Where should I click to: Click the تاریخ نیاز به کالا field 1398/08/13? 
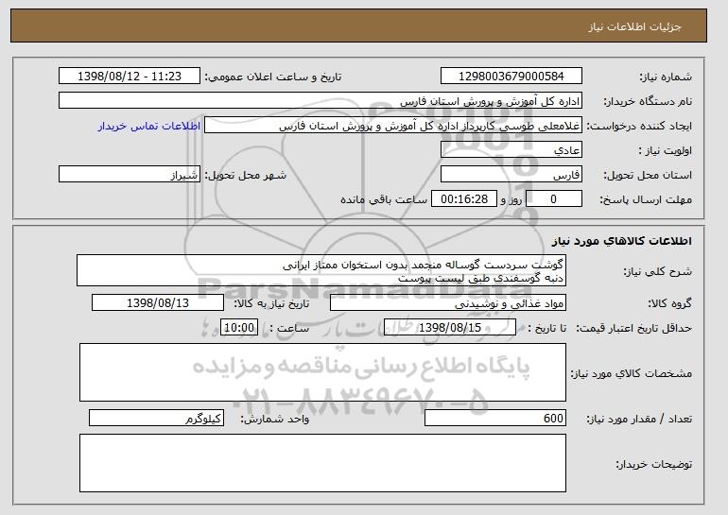(x=158, y=303)
